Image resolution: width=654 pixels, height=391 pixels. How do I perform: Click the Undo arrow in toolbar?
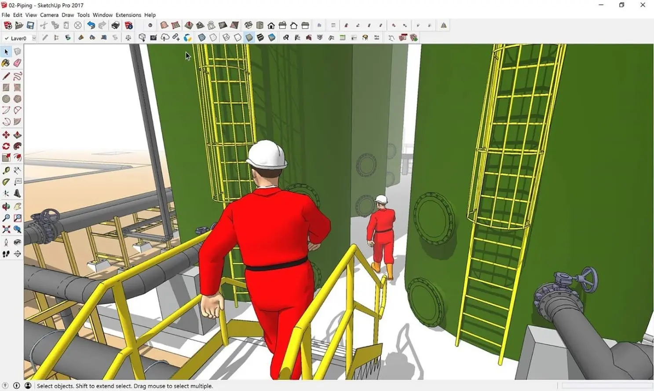pyautogui.click(x=91, y=26)
